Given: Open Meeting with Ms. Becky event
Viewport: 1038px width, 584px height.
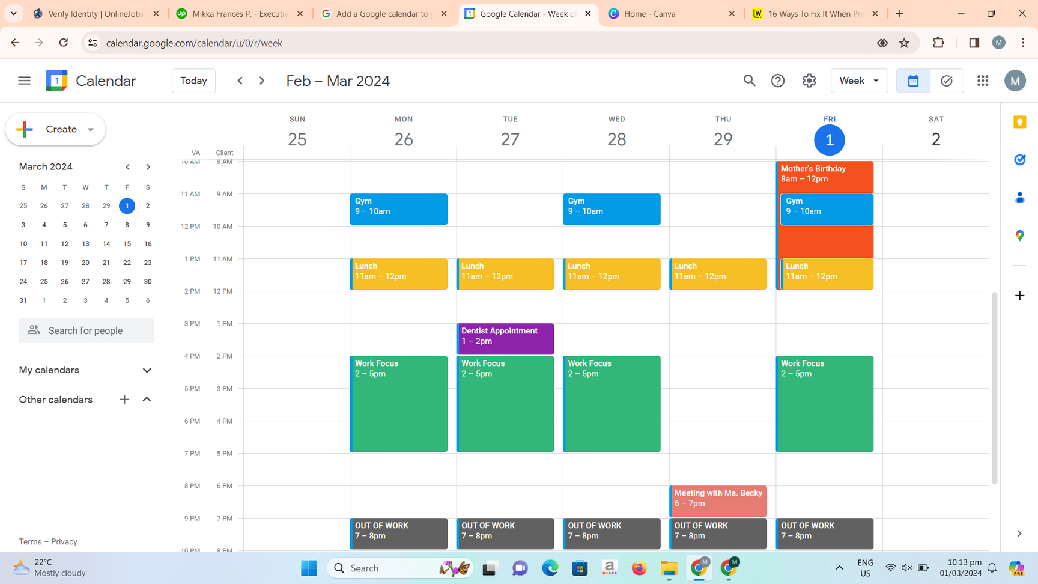Looking at the screenshot, I should pyautogui.click(x=718, y=501).
